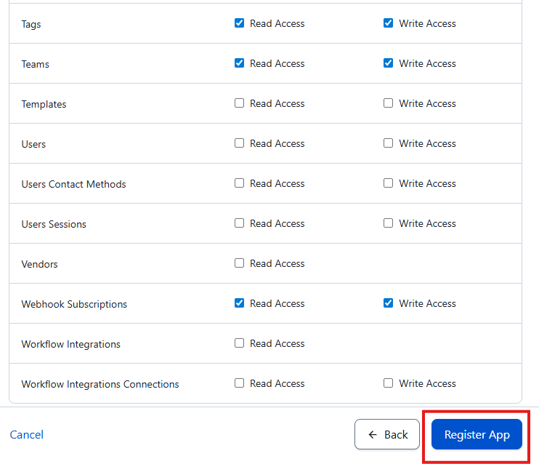Screen dimensions: 539x464
Task: Uncheck Tags Write Access checkbox
Action: (x=389, y=23)
